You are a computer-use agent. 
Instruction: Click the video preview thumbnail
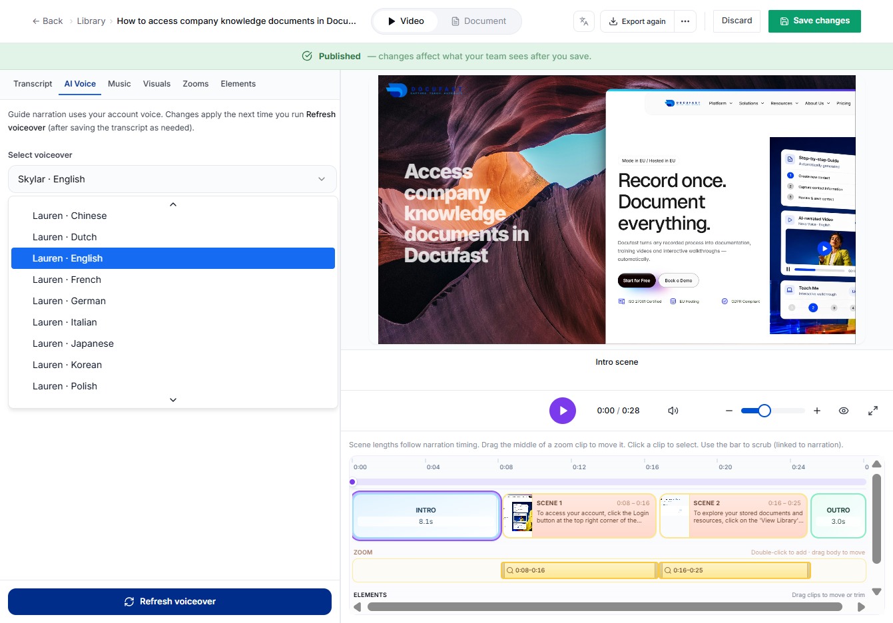click(x=617, y=210)
